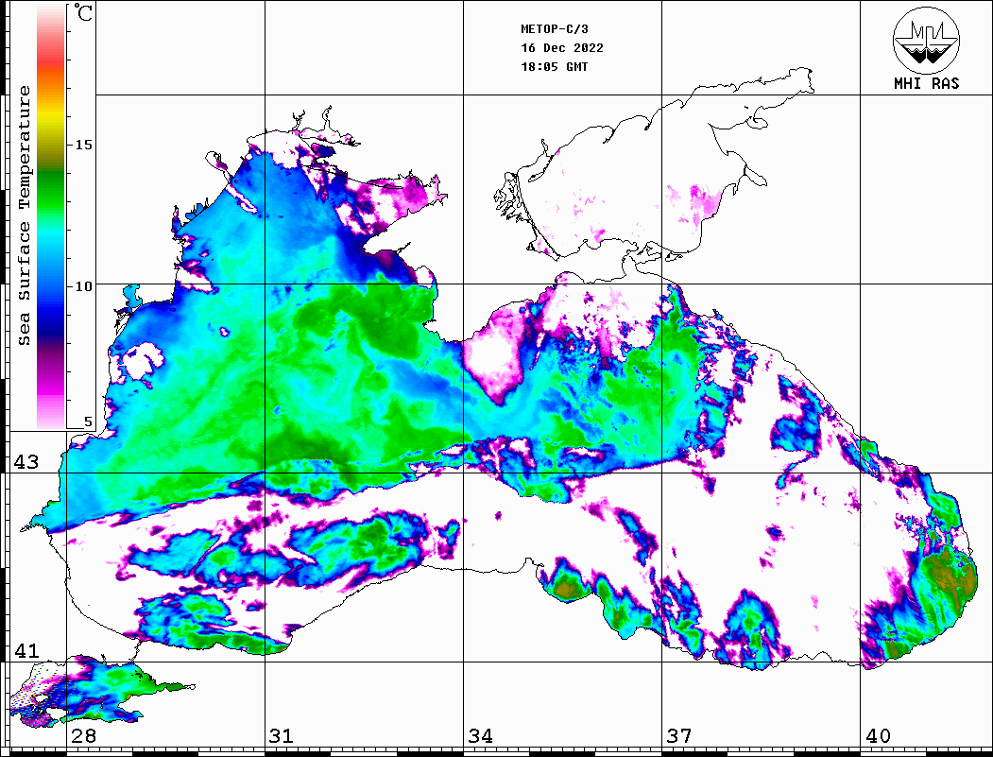Viewport: 993px width, 757px height.
Task: Click the '18:05 GMT' time text
Action: point(555,67)
